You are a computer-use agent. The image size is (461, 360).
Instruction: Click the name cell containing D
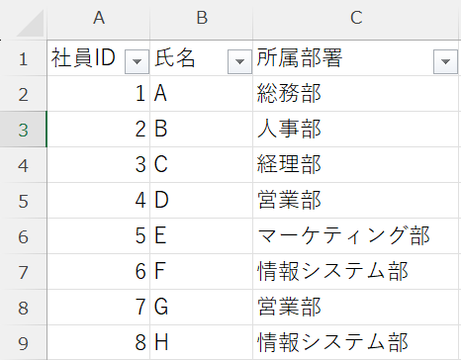click(202, 201)
